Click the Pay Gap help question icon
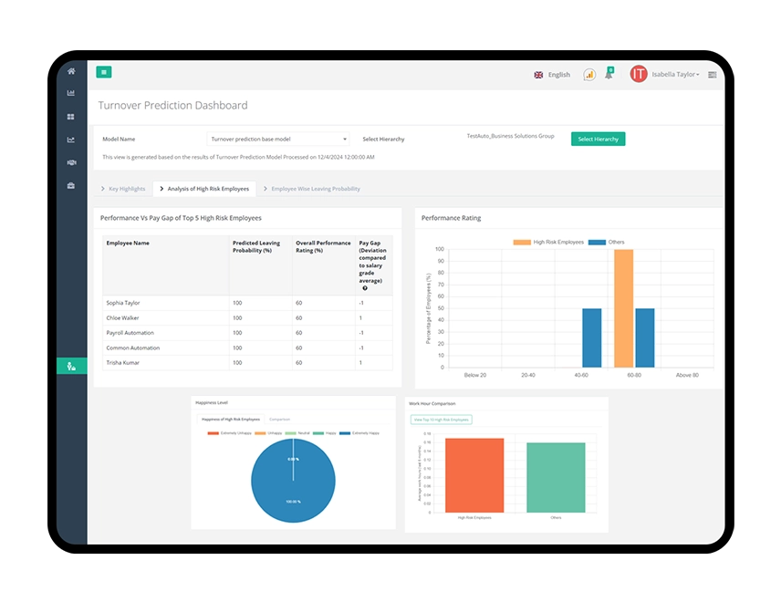The image size is (781, 602). pos(364,288)
